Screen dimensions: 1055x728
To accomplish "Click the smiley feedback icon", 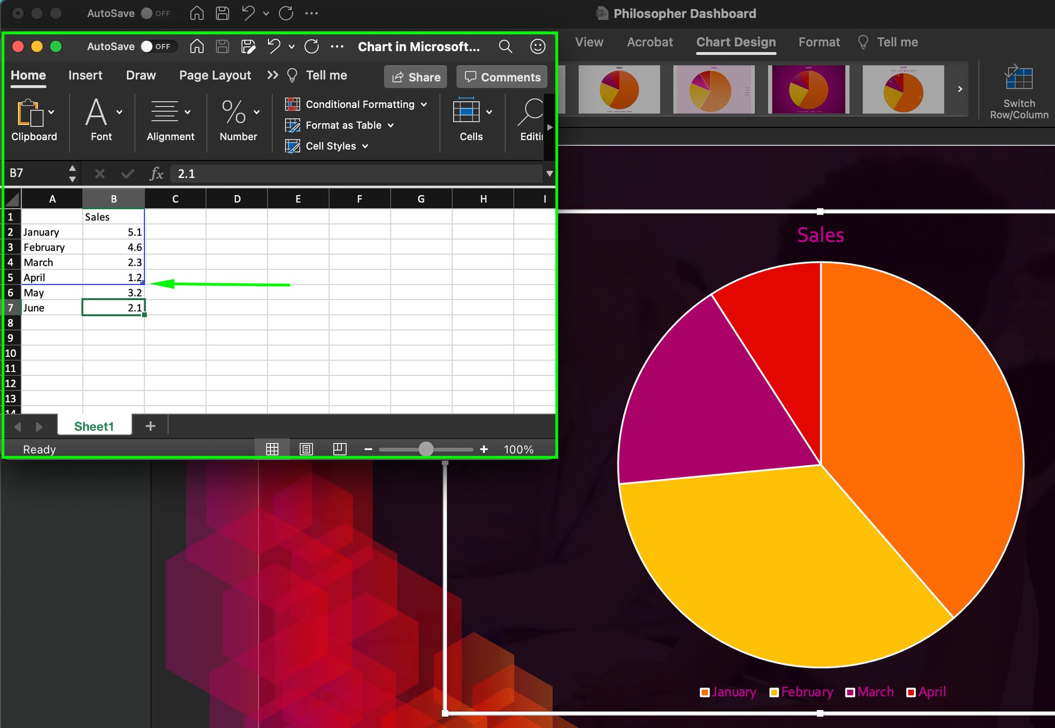I will [537, 46].
